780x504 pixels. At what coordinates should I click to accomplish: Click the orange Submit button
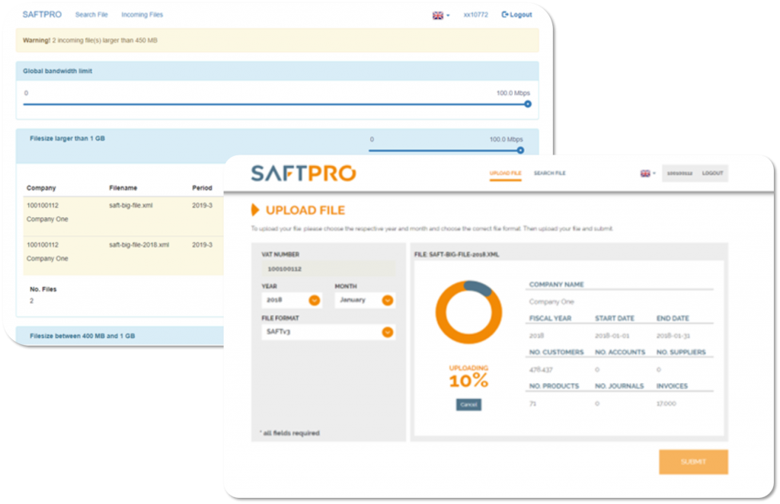pyautogui.click(x=693, y=462)
